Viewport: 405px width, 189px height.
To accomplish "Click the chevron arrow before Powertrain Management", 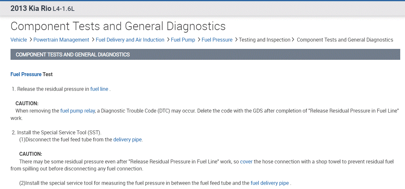I will pyautogui.click(x=31, y=40).
